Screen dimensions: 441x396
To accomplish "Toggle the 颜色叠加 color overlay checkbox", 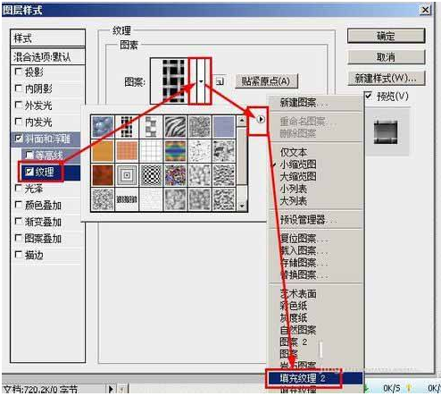I will [x=19, y=205].
